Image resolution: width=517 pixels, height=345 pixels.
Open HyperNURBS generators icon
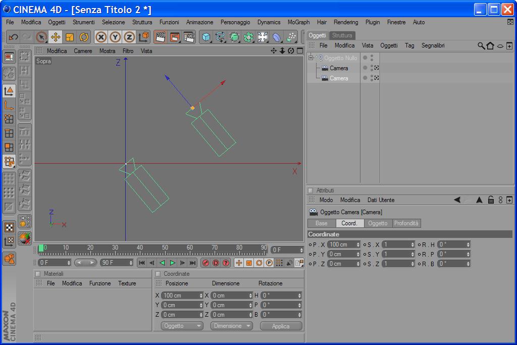tap(234, 37)
